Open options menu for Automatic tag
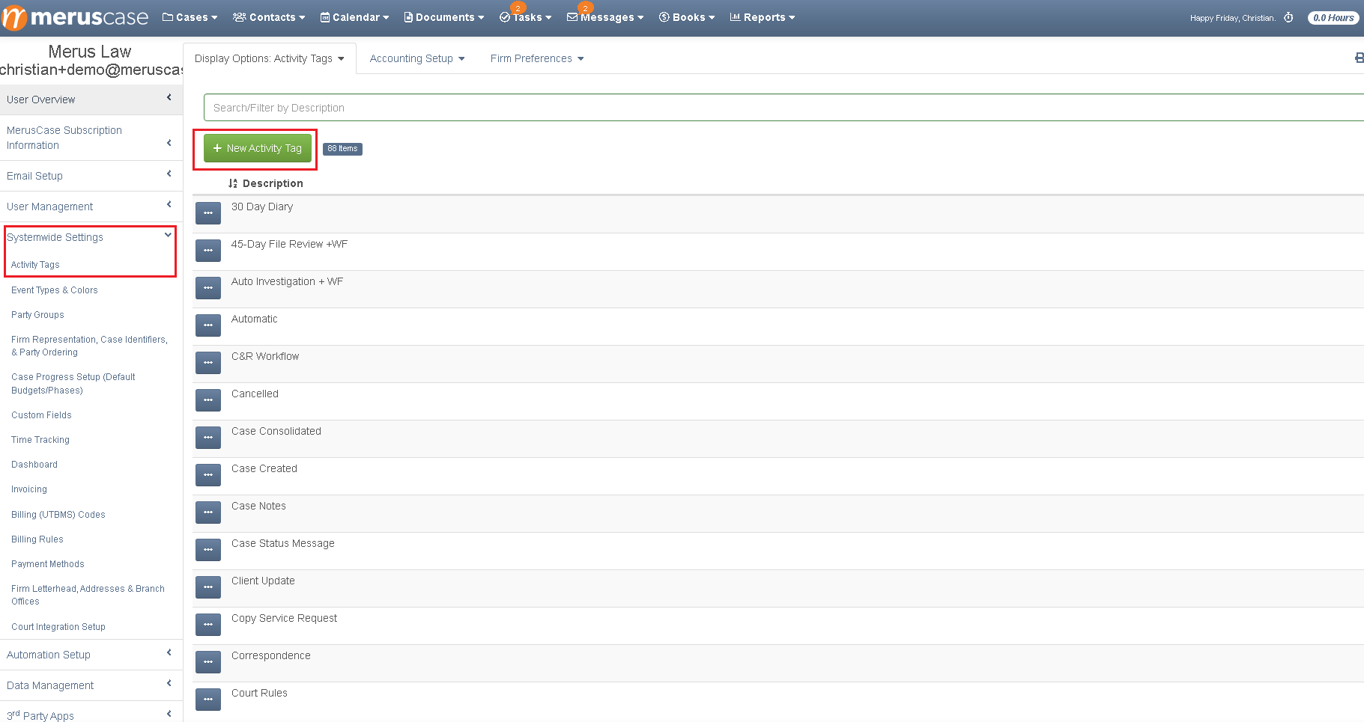The image size is (1364, 722). point(208,325)
